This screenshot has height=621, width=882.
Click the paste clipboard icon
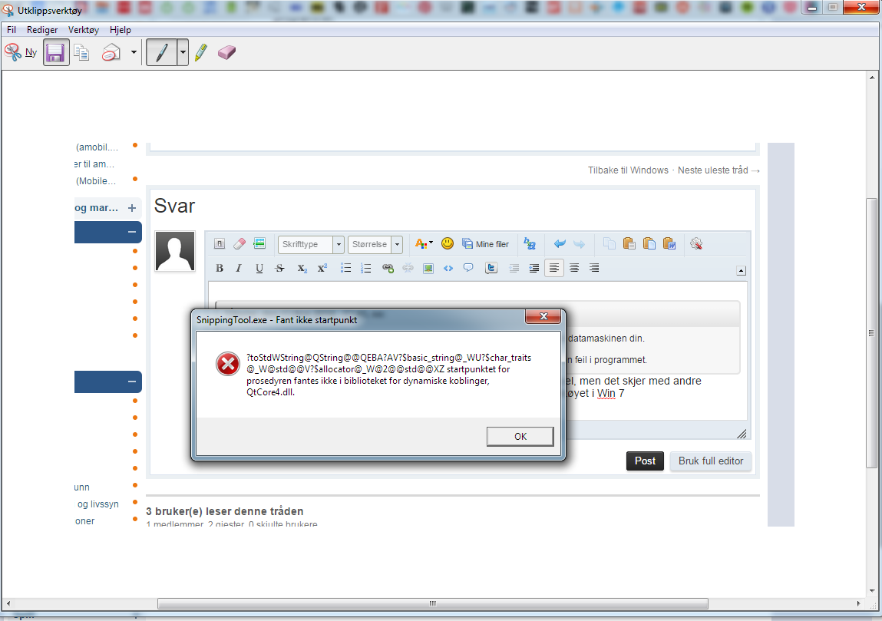[x=629, y=243]
